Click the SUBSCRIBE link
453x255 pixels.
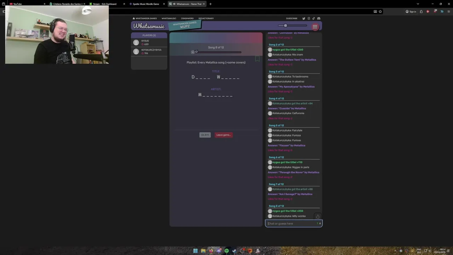(x=292, y=18)
